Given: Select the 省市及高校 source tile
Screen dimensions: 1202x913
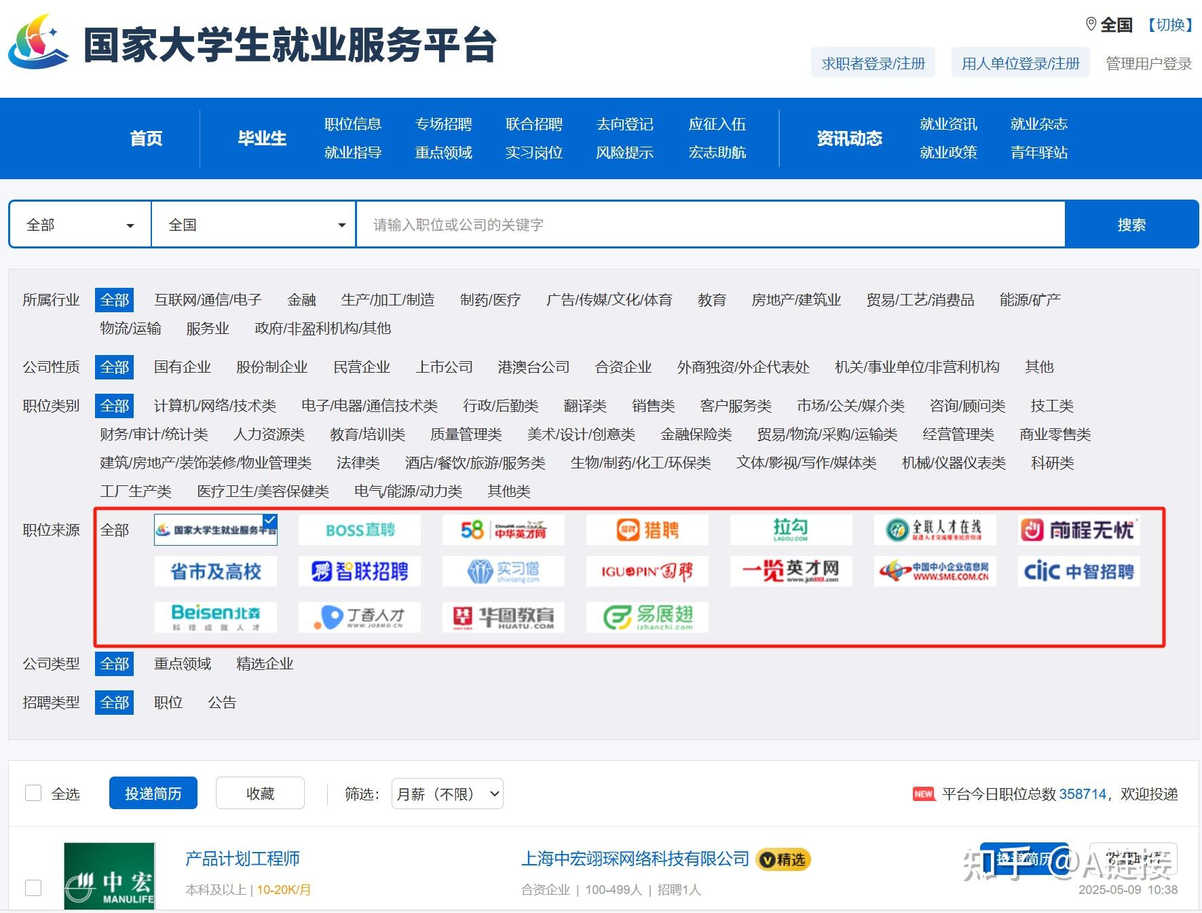Looking at the screenshot, I should [x=216, y=572].
